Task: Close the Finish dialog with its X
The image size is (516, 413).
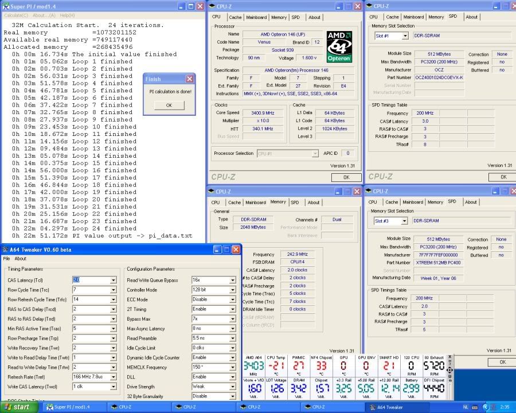Action: (190, 79)
